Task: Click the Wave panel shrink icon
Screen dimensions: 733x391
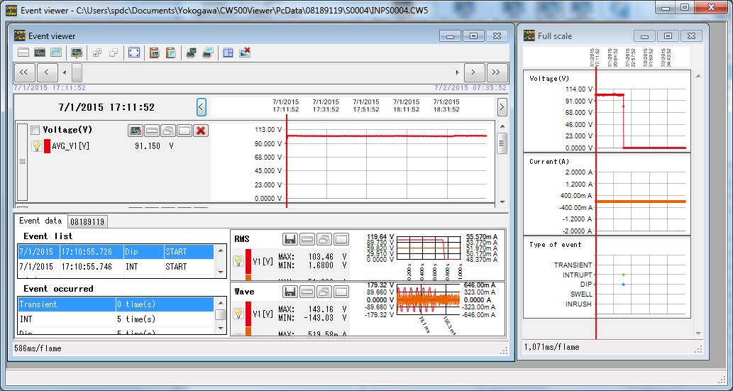Action: (307, 292)
